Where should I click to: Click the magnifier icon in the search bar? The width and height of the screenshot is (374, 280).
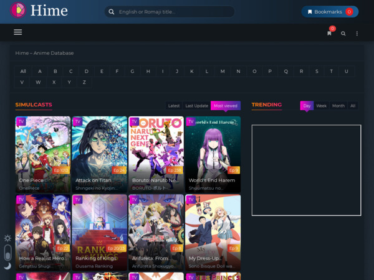point(111,12)
